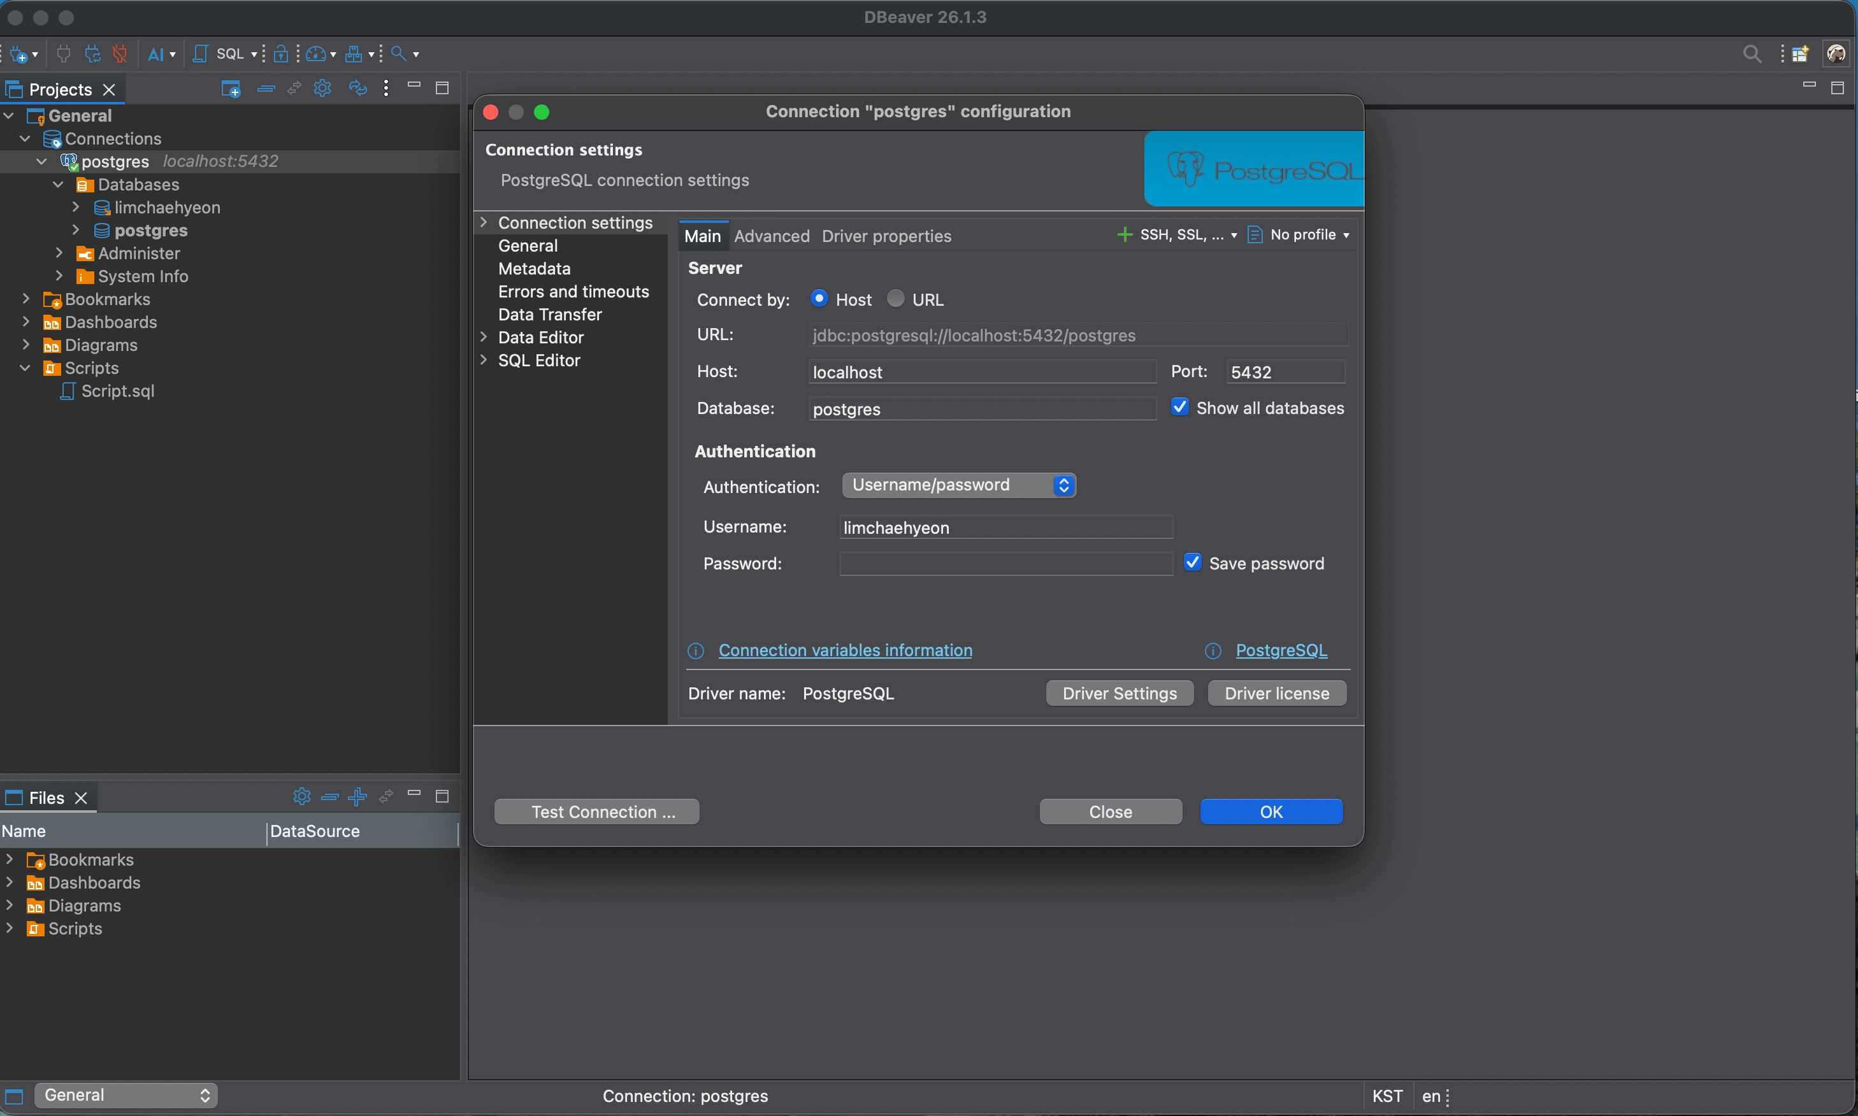Open Metadata page in dialog sidebar
Screen dimensions: 1858x1116
(534, 268)
